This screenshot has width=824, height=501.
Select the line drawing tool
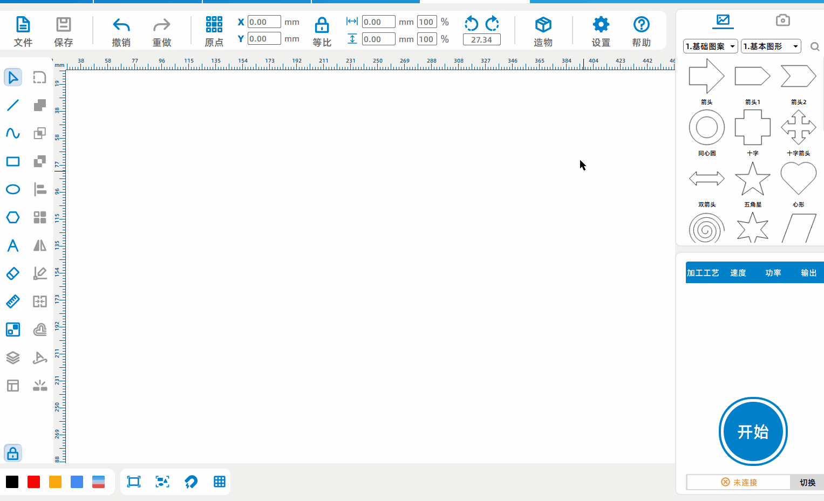tap(13, 105)
